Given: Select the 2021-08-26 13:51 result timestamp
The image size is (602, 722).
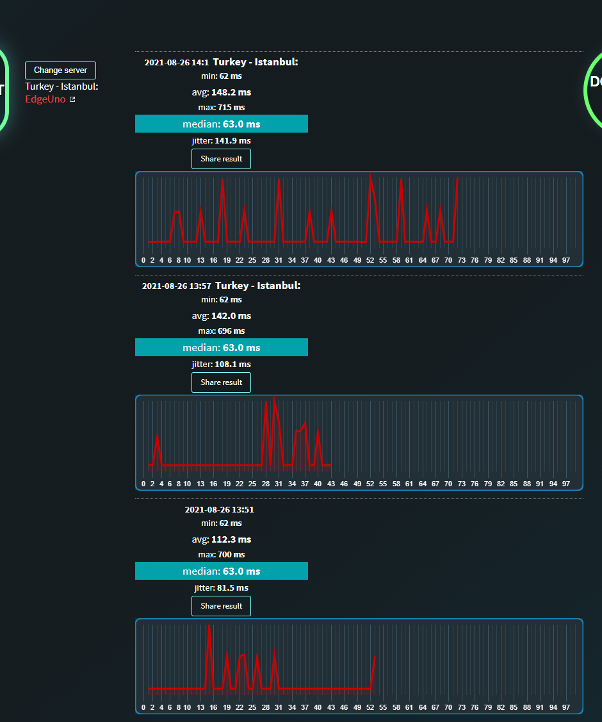Looking at the screenshot, I should coord(219,509).
